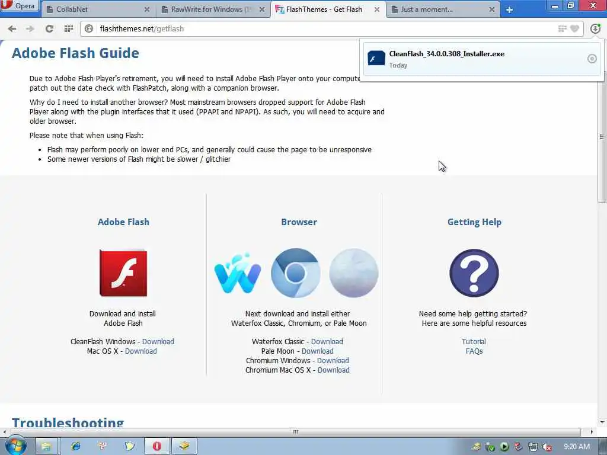Download Pale Moon browser
The width and height of the screenshot is (607, 455).
(318, 351)
